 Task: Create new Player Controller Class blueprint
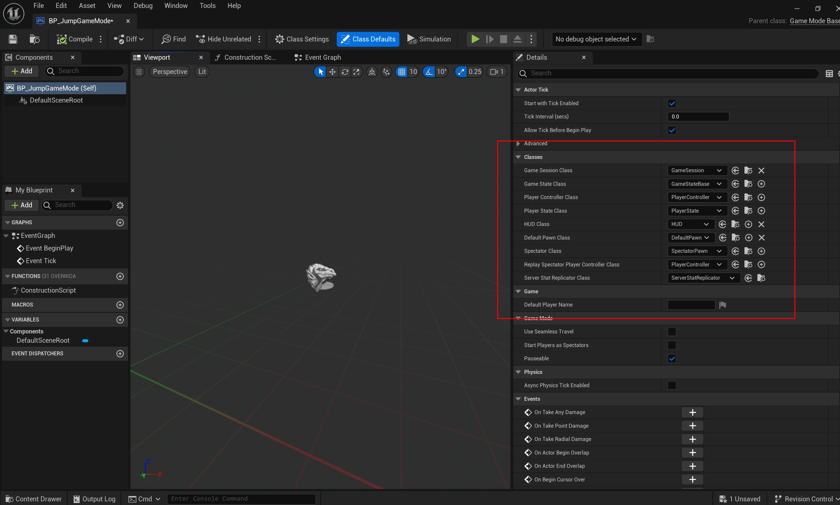(x=761, y=197)
